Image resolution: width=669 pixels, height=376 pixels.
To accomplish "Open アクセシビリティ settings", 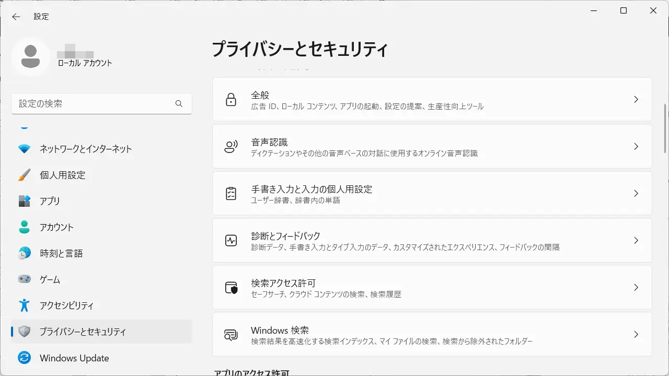I will 101,305.
